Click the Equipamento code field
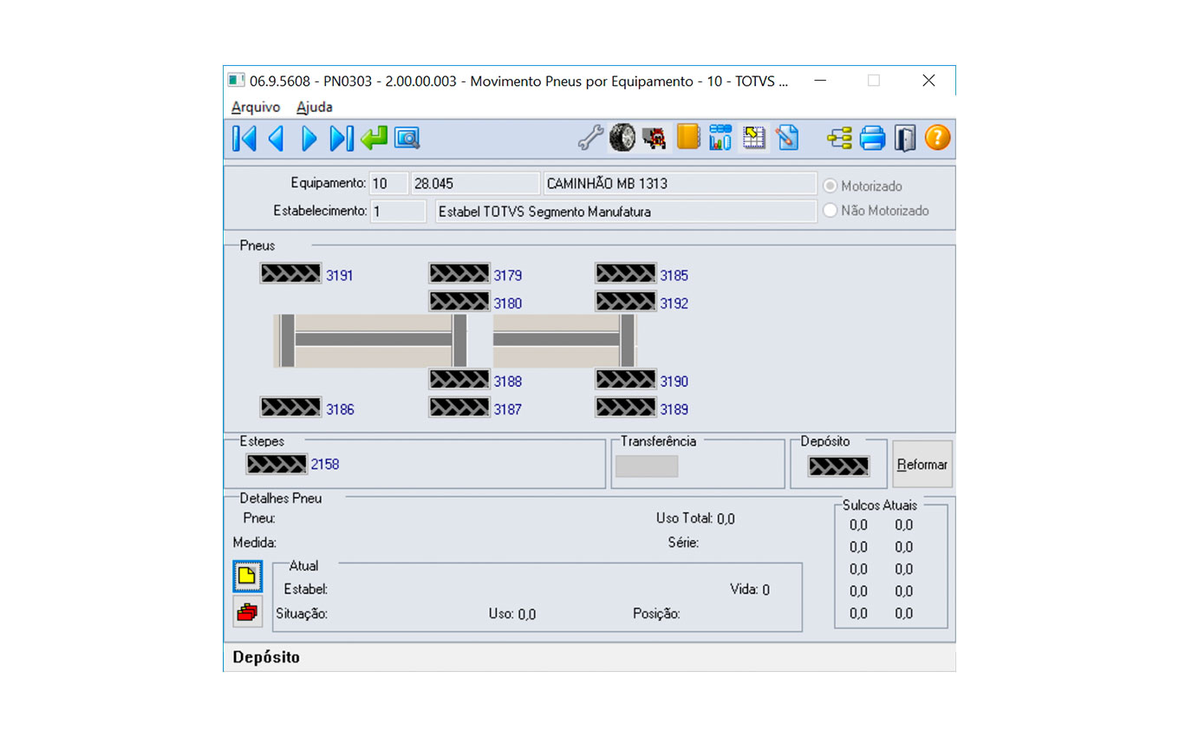The image size is (1179, 737). coord(389,184)
